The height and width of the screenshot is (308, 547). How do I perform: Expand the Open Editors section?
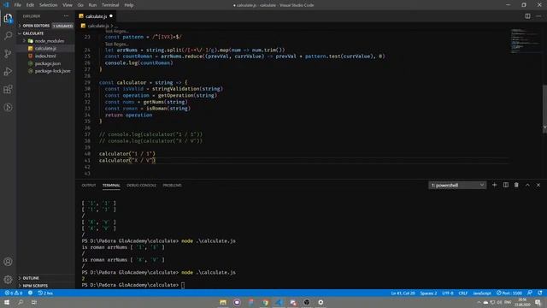(x=45, y=26)
